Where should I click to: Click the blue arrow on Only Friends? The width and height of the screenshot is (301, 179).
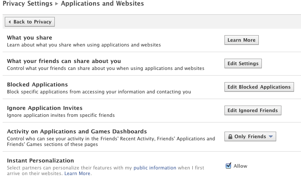pyautogui.click(x=271, y=136)
